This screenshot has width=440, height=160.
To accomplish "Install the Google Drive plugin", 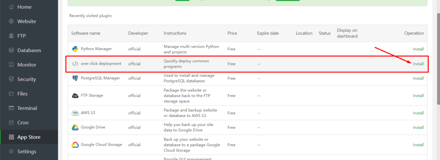I will tap(418, 127).
